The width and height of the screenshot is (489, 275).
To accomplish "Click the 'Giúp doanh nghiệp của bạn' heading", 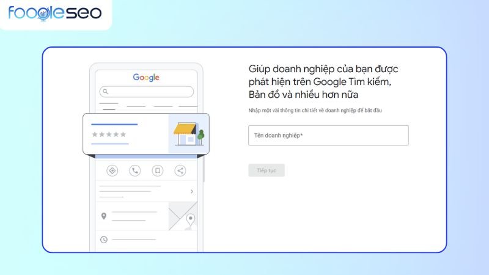I will point(318,82).
